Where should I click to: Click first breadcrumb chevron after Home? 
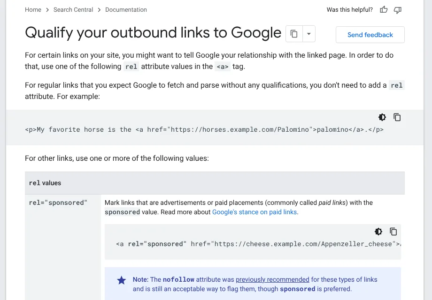tap(47, 10)
